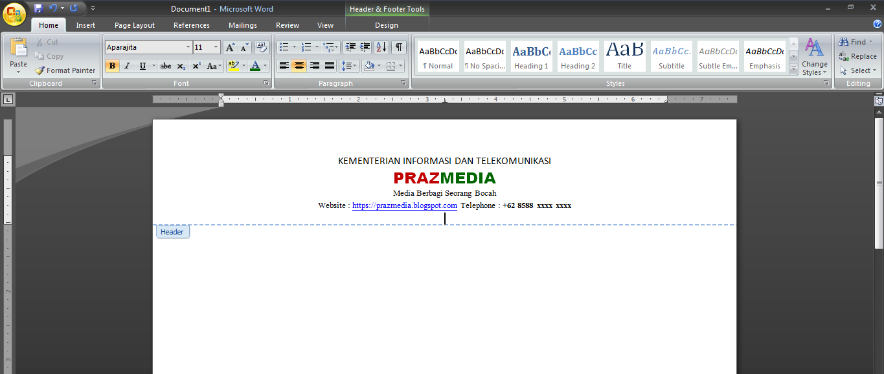
Task: Clear all text formatting
Action: point(262,47)
